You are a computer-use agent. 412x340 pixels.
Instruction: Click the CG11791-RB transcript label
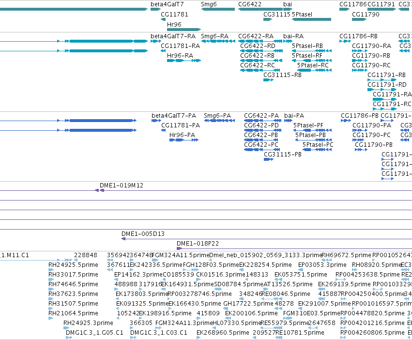pos(386,75)
